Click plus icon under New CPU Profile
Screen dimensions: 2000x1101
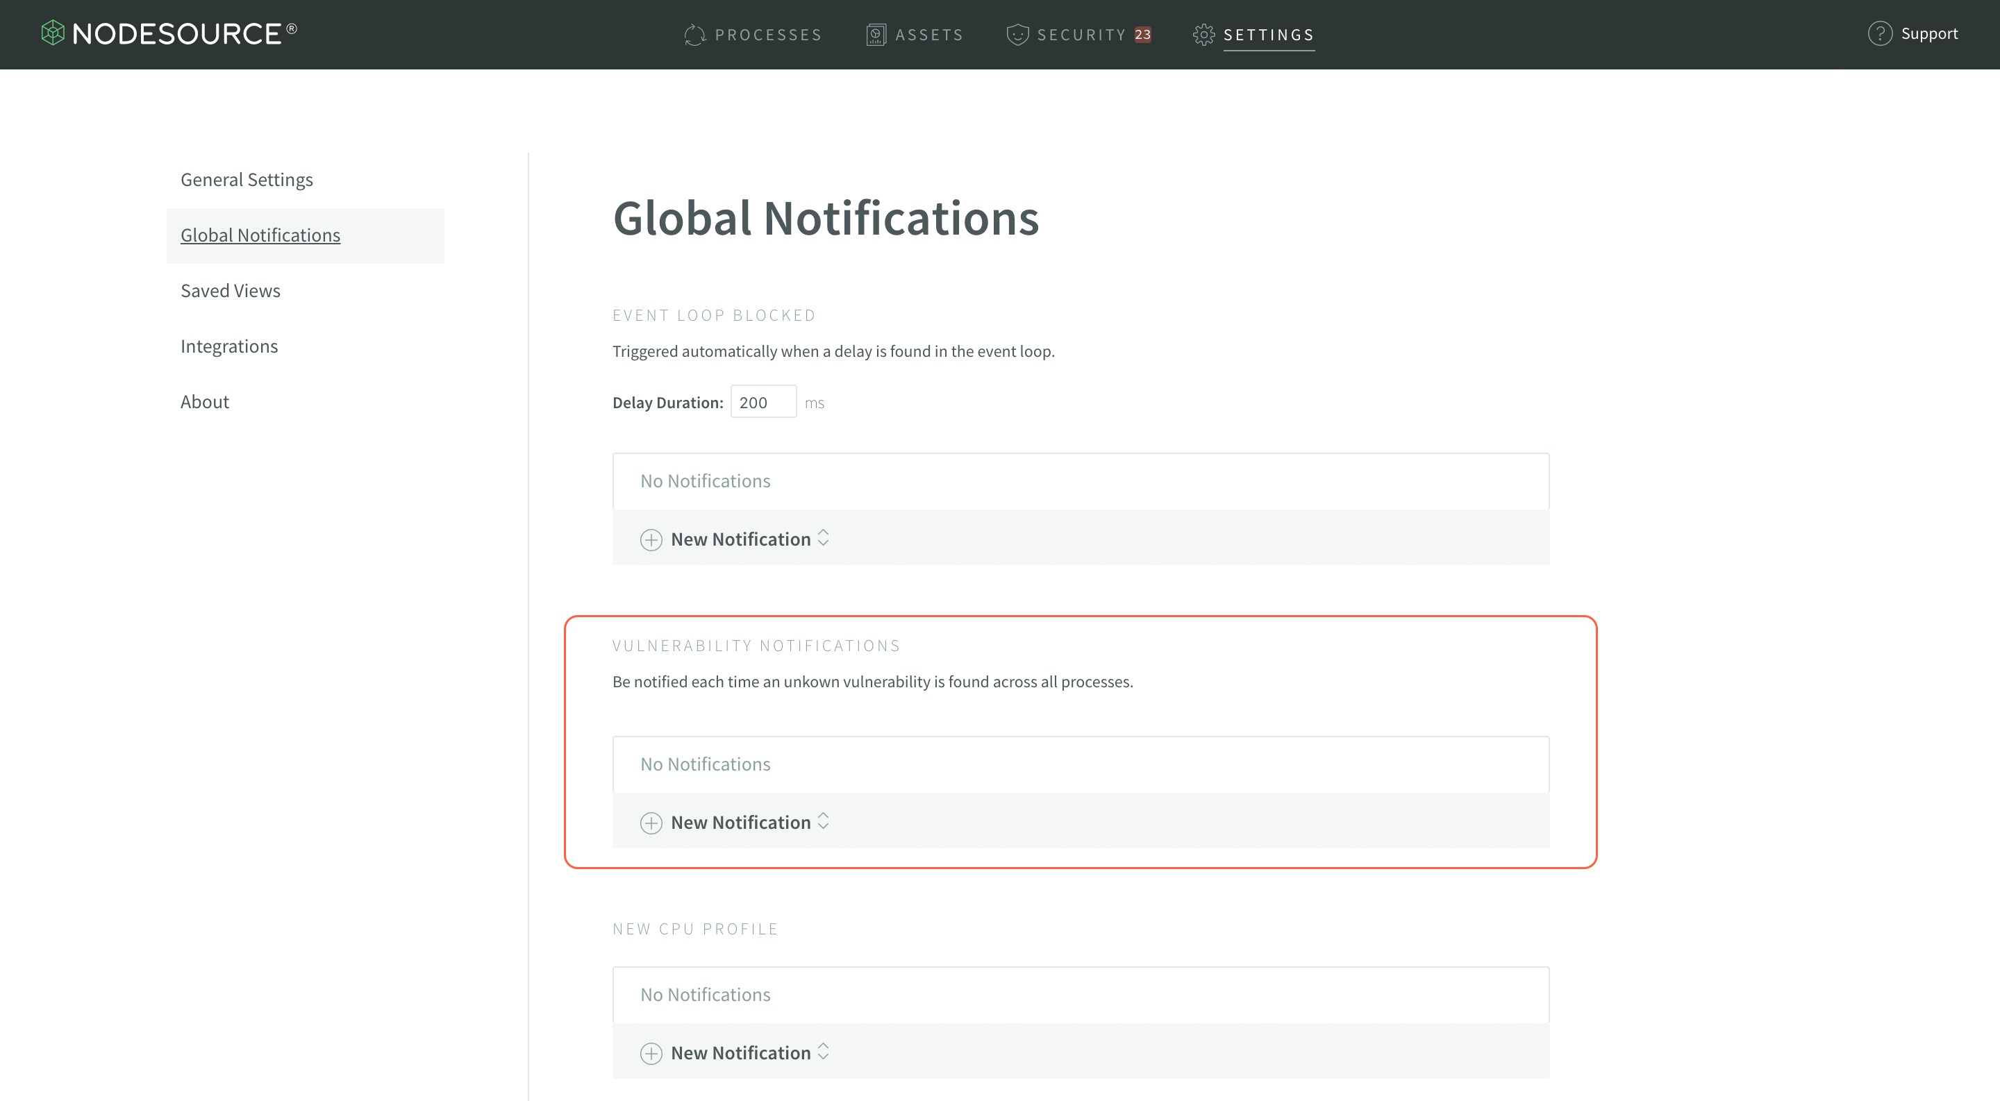[651, 1054]
